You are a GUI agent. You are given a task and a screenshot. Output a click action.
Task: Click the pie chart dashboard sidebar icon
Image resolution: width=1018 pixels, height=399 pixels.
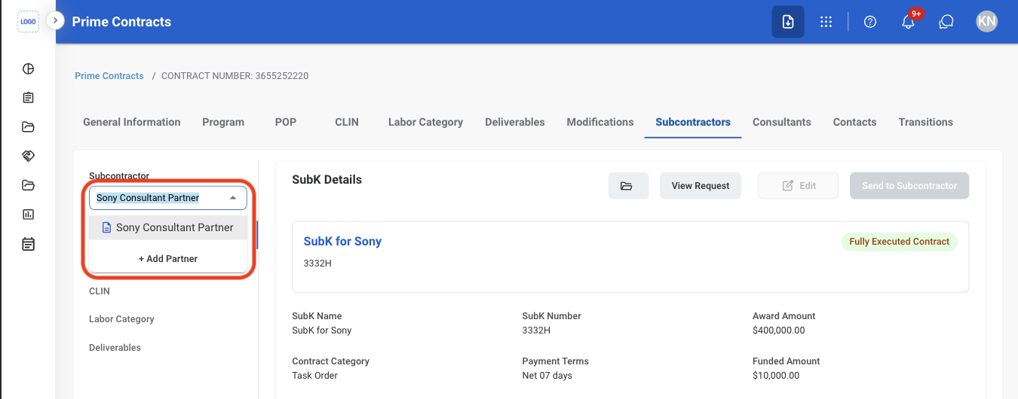click(x=29, y=69)
